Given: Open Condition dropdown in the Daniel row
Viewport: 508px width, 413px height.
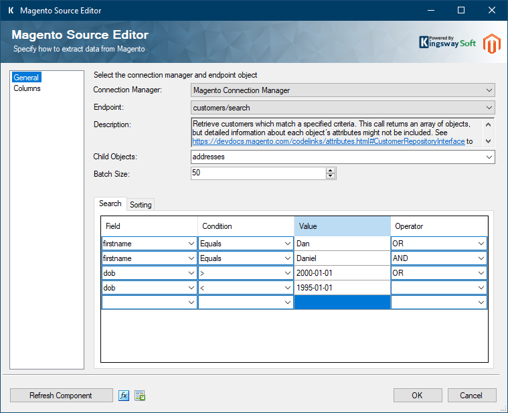Looking at the screenshot, I should point(287,258).
